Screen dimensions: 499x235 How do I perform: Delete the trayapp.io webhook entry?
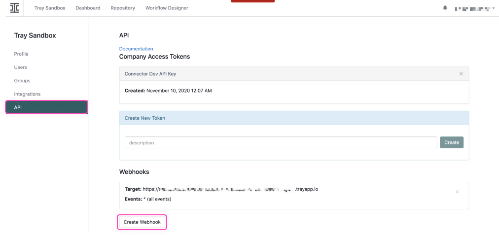pyautogui.click(x=457, y=192)
